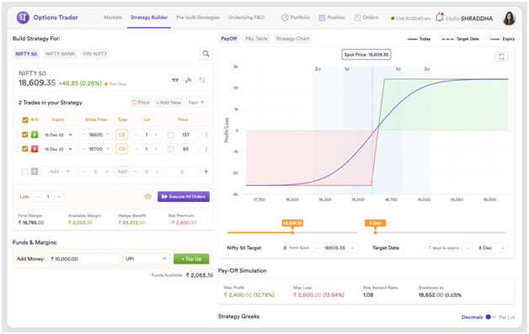Decrease the 18600 strike price
The width and height of the screenshot is (529, 334).
click(83, 135)
